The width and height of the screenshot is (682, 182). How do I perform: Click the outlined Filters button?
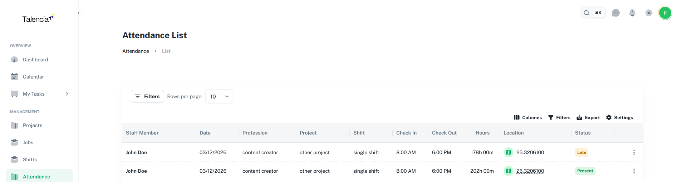pos(147,96)
